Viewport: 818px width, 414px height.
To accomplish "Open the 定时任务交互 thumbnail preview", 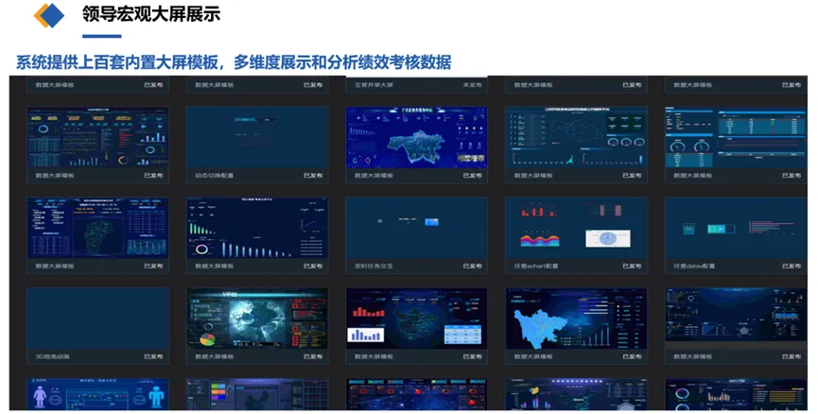I will pos(417,228).
